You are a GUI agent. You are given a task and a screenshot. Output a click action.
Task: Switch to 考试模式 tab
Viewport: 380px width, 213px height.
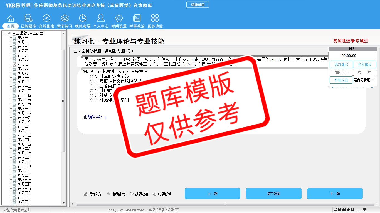point(364,65)
